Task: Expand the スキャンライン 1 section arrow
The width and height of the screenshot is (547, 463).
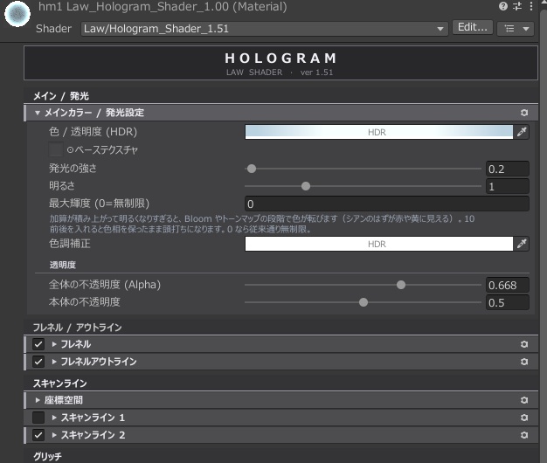Action: tap(54, 418)
